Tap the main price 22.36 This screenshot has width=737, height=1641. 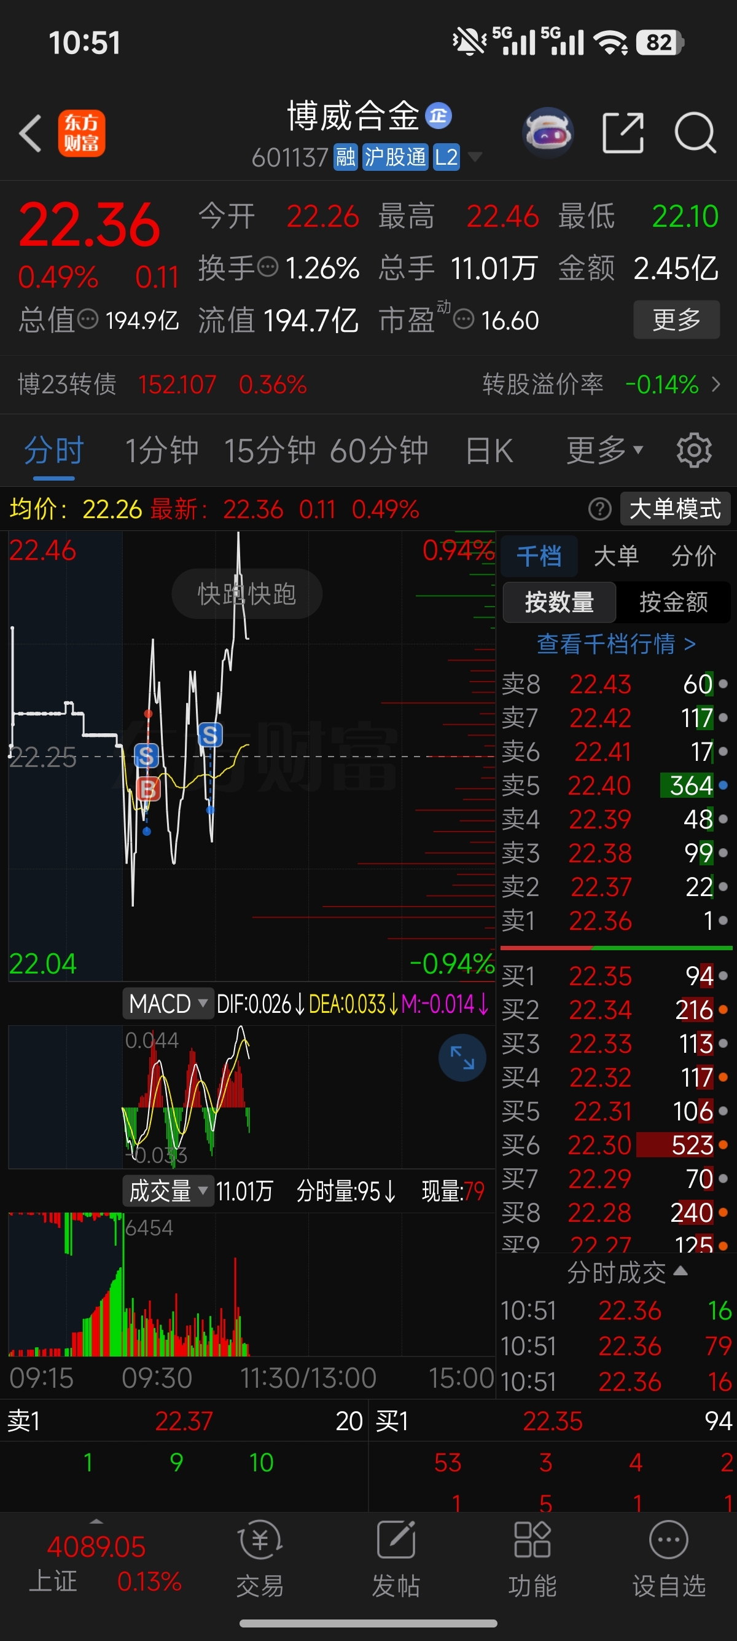point(89,225)
